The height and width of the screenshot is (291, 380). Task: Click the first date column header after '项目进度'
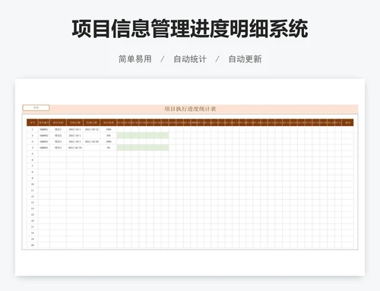(x=120, y=122)
